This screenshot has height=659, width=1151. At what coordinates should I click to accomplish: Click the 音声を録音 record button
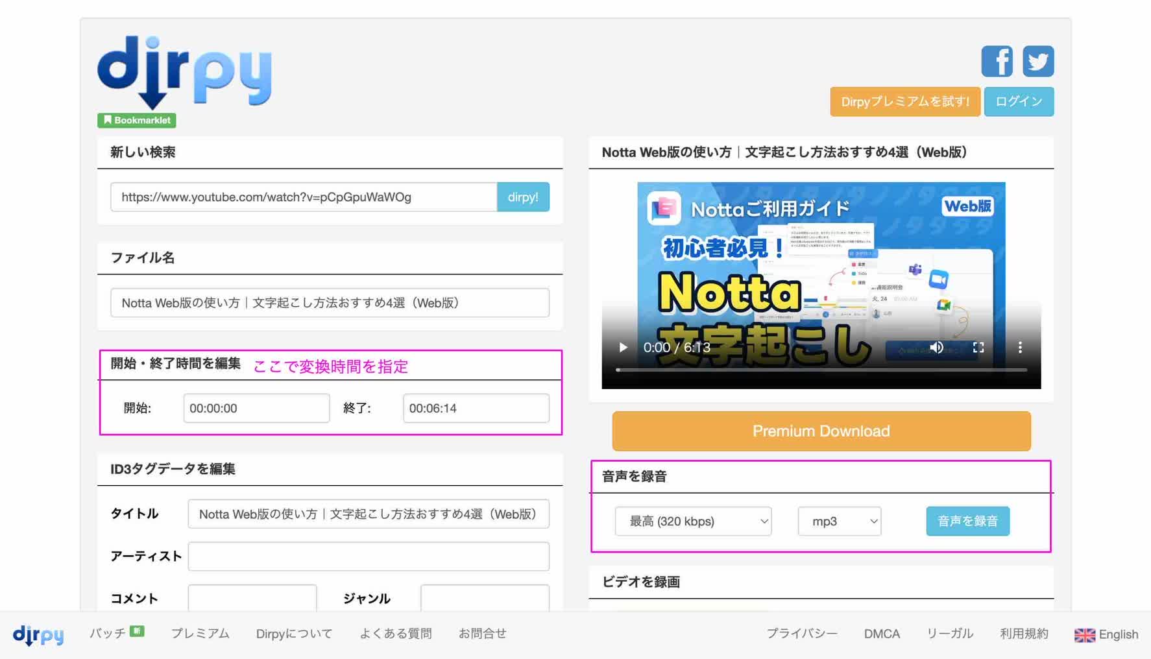click(x=967, y=521)
